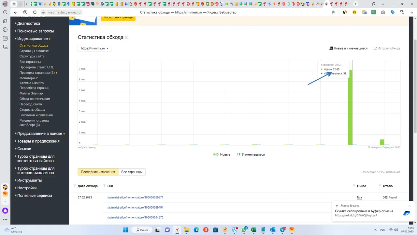This screenshot has height=235, width=417.
Task: Click the address bar webmaster.yandex.ru
Action: tap(65, 12)
